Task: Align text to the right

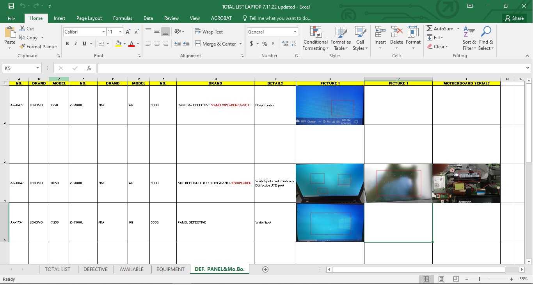Action: (165, 44)
